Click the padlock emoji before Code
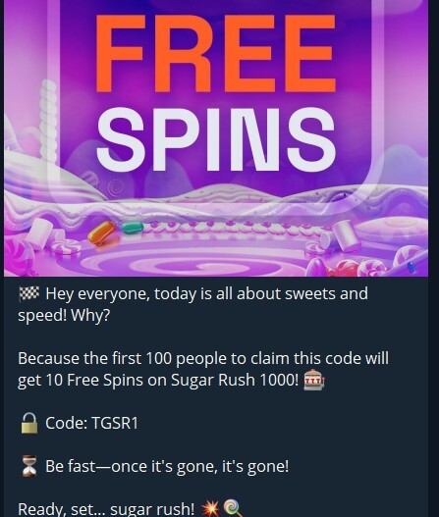The width and height of the screenshot is (439, 517). click(29, 423)
